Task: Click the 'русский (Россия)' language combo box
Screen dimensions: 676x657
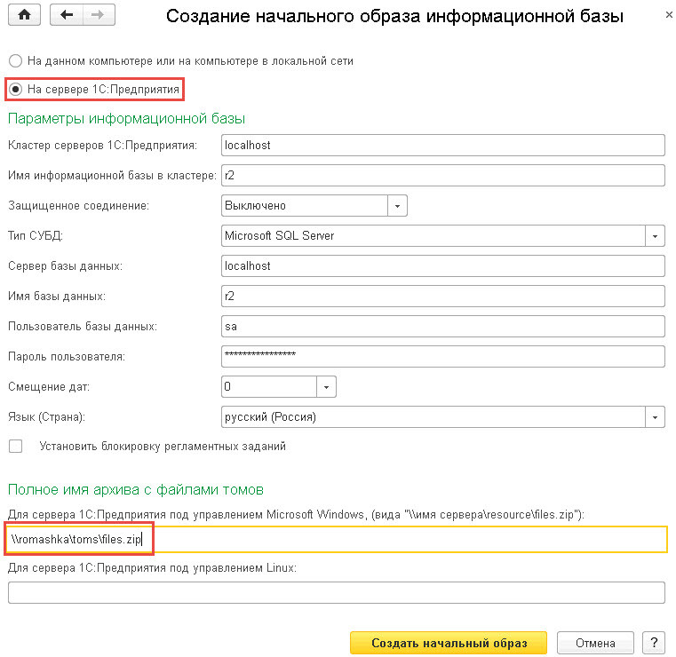Action: pyautogui.click(x=433, y=416)
